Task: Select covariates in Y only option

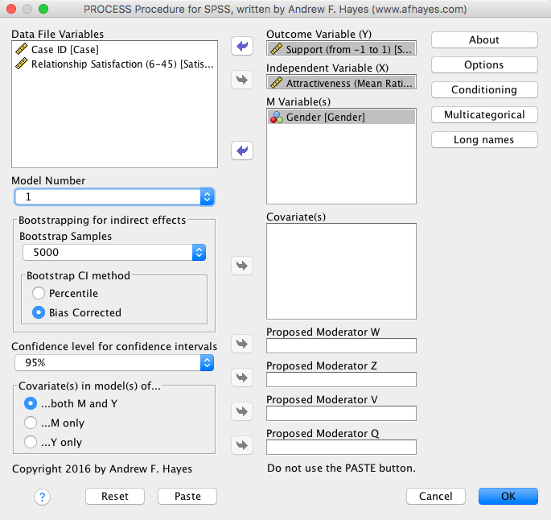Action: tap(31, 442)
